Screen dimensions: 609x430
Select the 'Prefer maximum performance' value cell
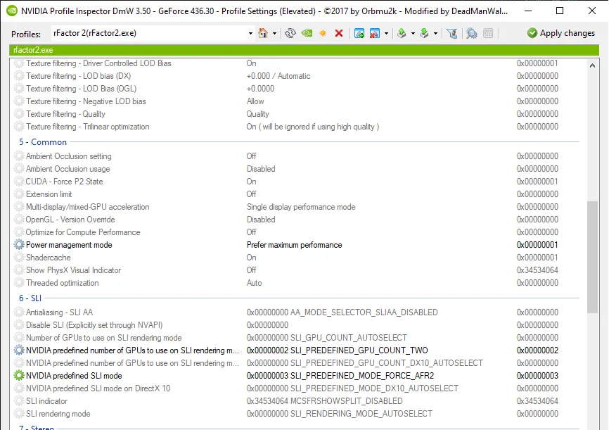tap(294, 245)
